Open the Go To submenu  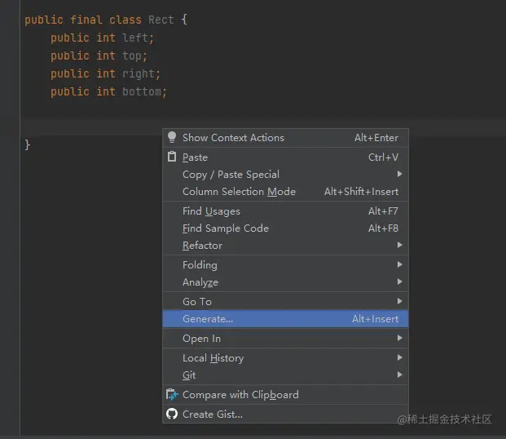pyautogui.click(x=286, y=302)
